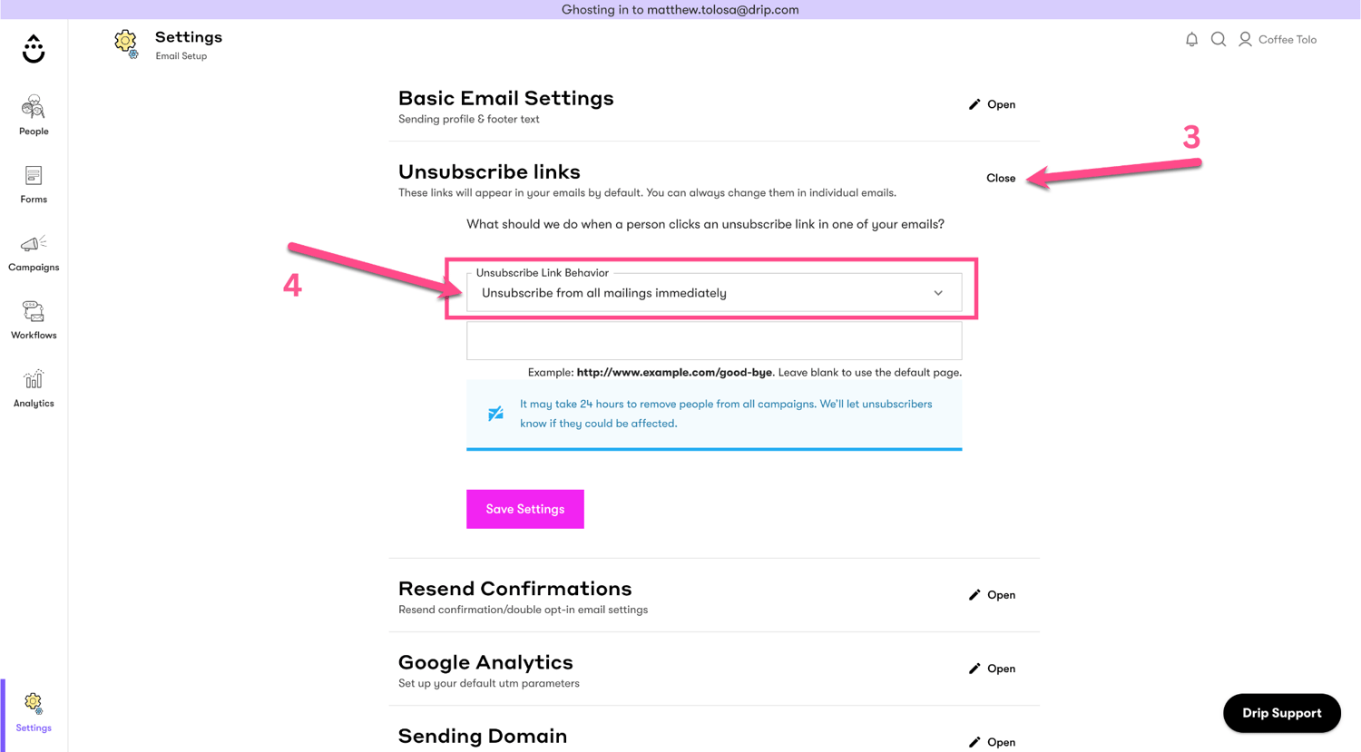The image size is (1361, 752).
Task: Open the Campaigns megaphone icon
Action: (34, 244)
